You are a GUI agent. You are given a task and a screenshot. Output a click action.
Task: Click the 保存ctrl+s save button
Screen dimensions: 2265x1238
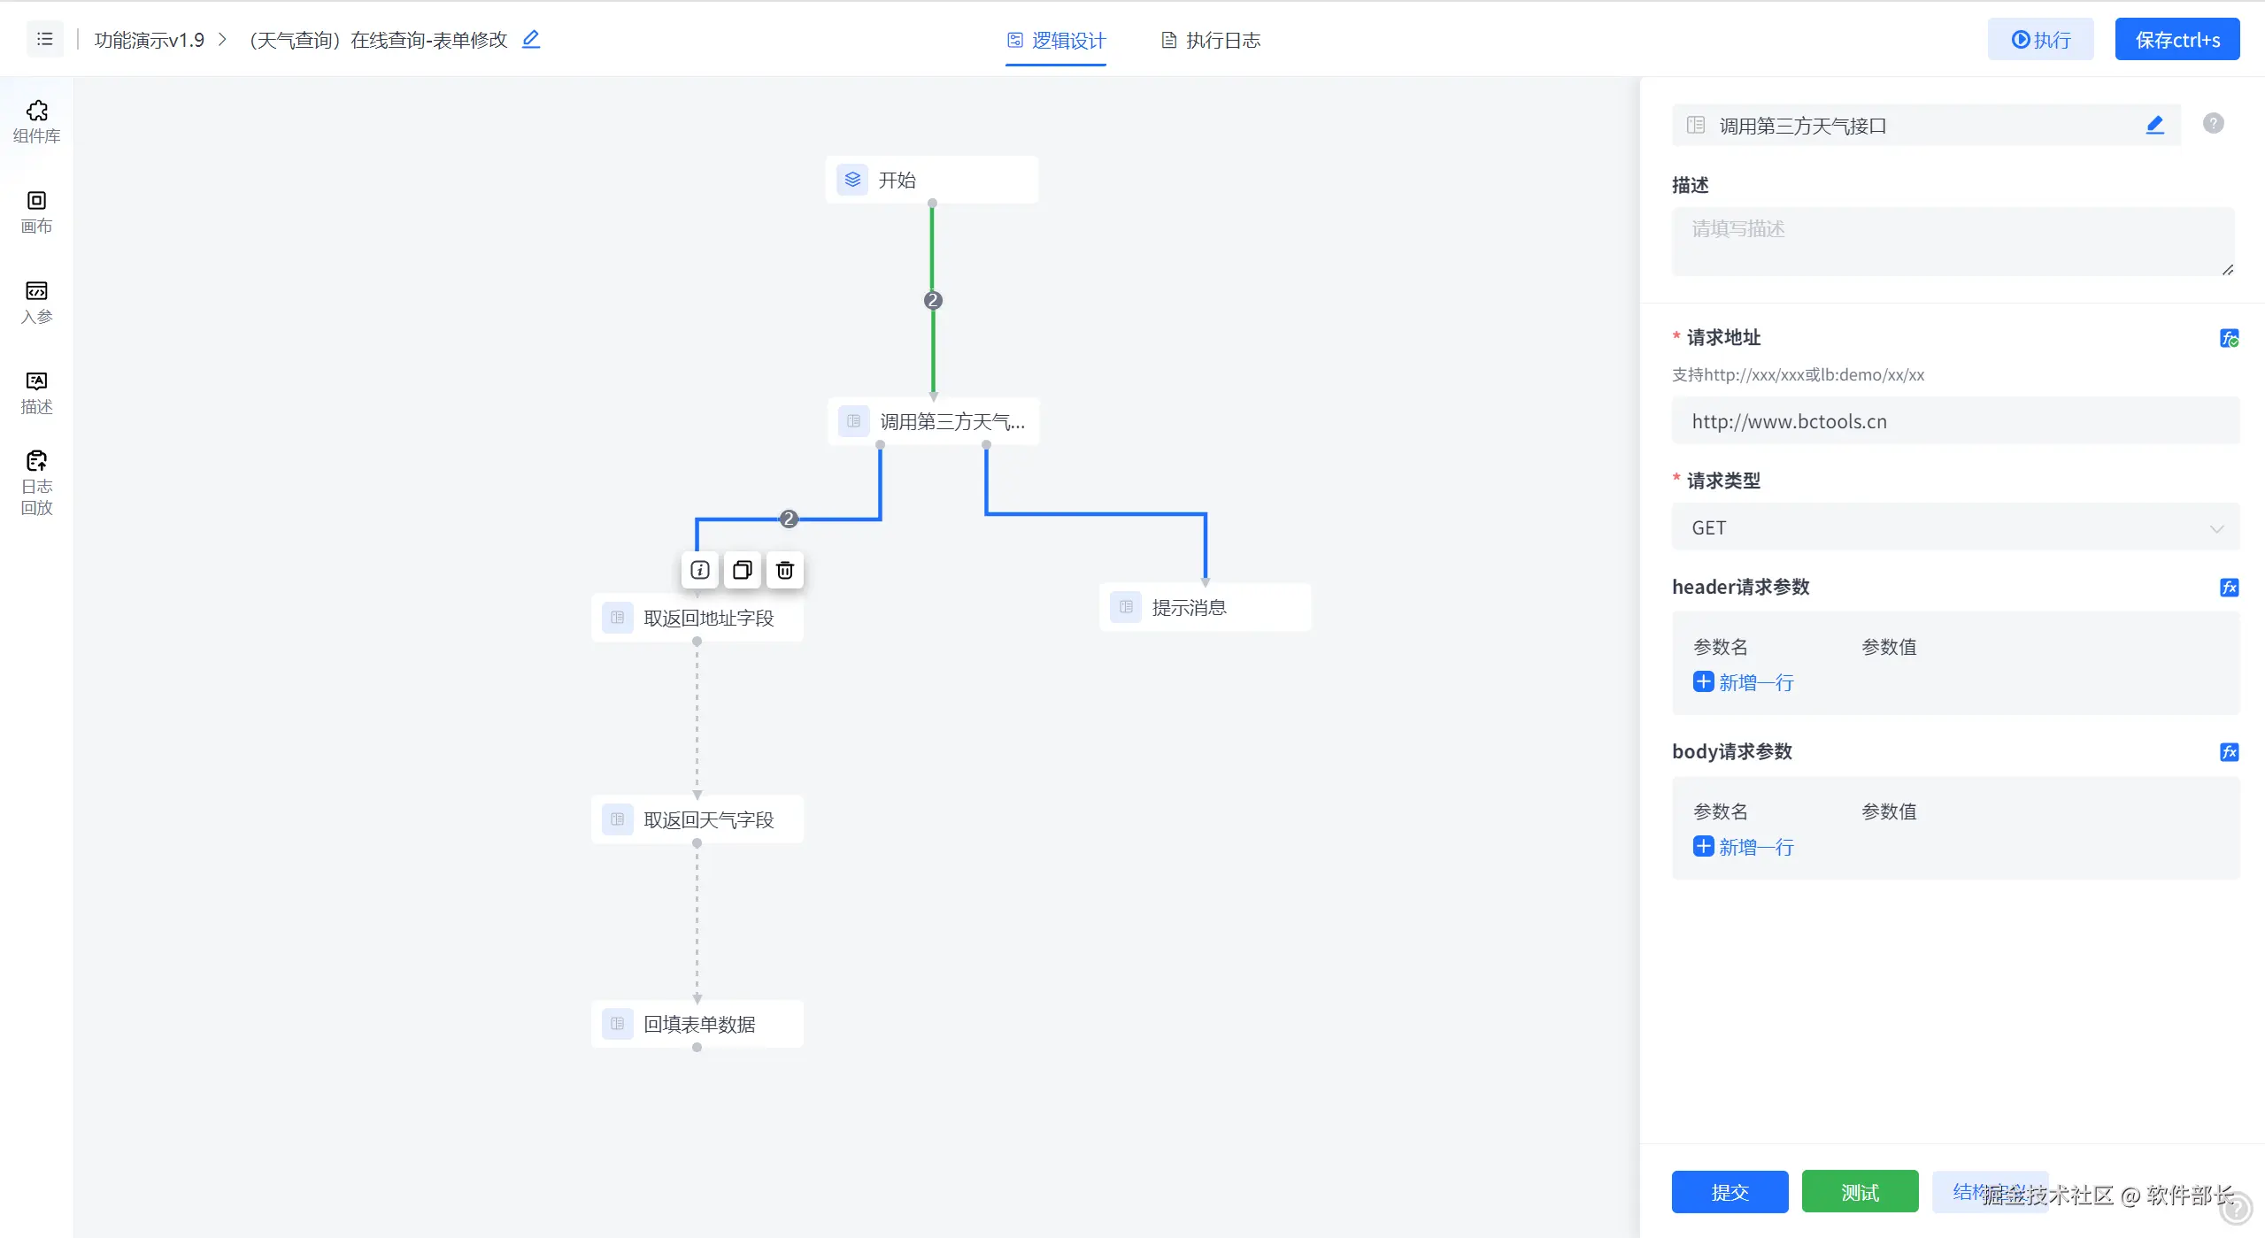point(2176,39)
